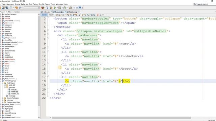Open the Tools menu
The width and height of the screenshot is (216, 121).
(x=53, y=4)
